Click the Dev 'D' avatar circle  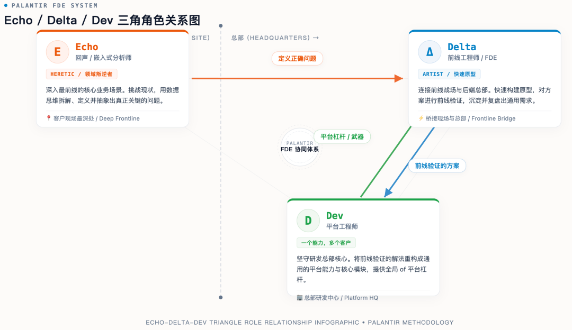click(308, 221)
